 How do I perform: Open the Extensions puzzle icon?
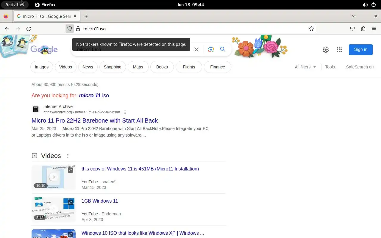pyautogui.click(x=363, y=29)
